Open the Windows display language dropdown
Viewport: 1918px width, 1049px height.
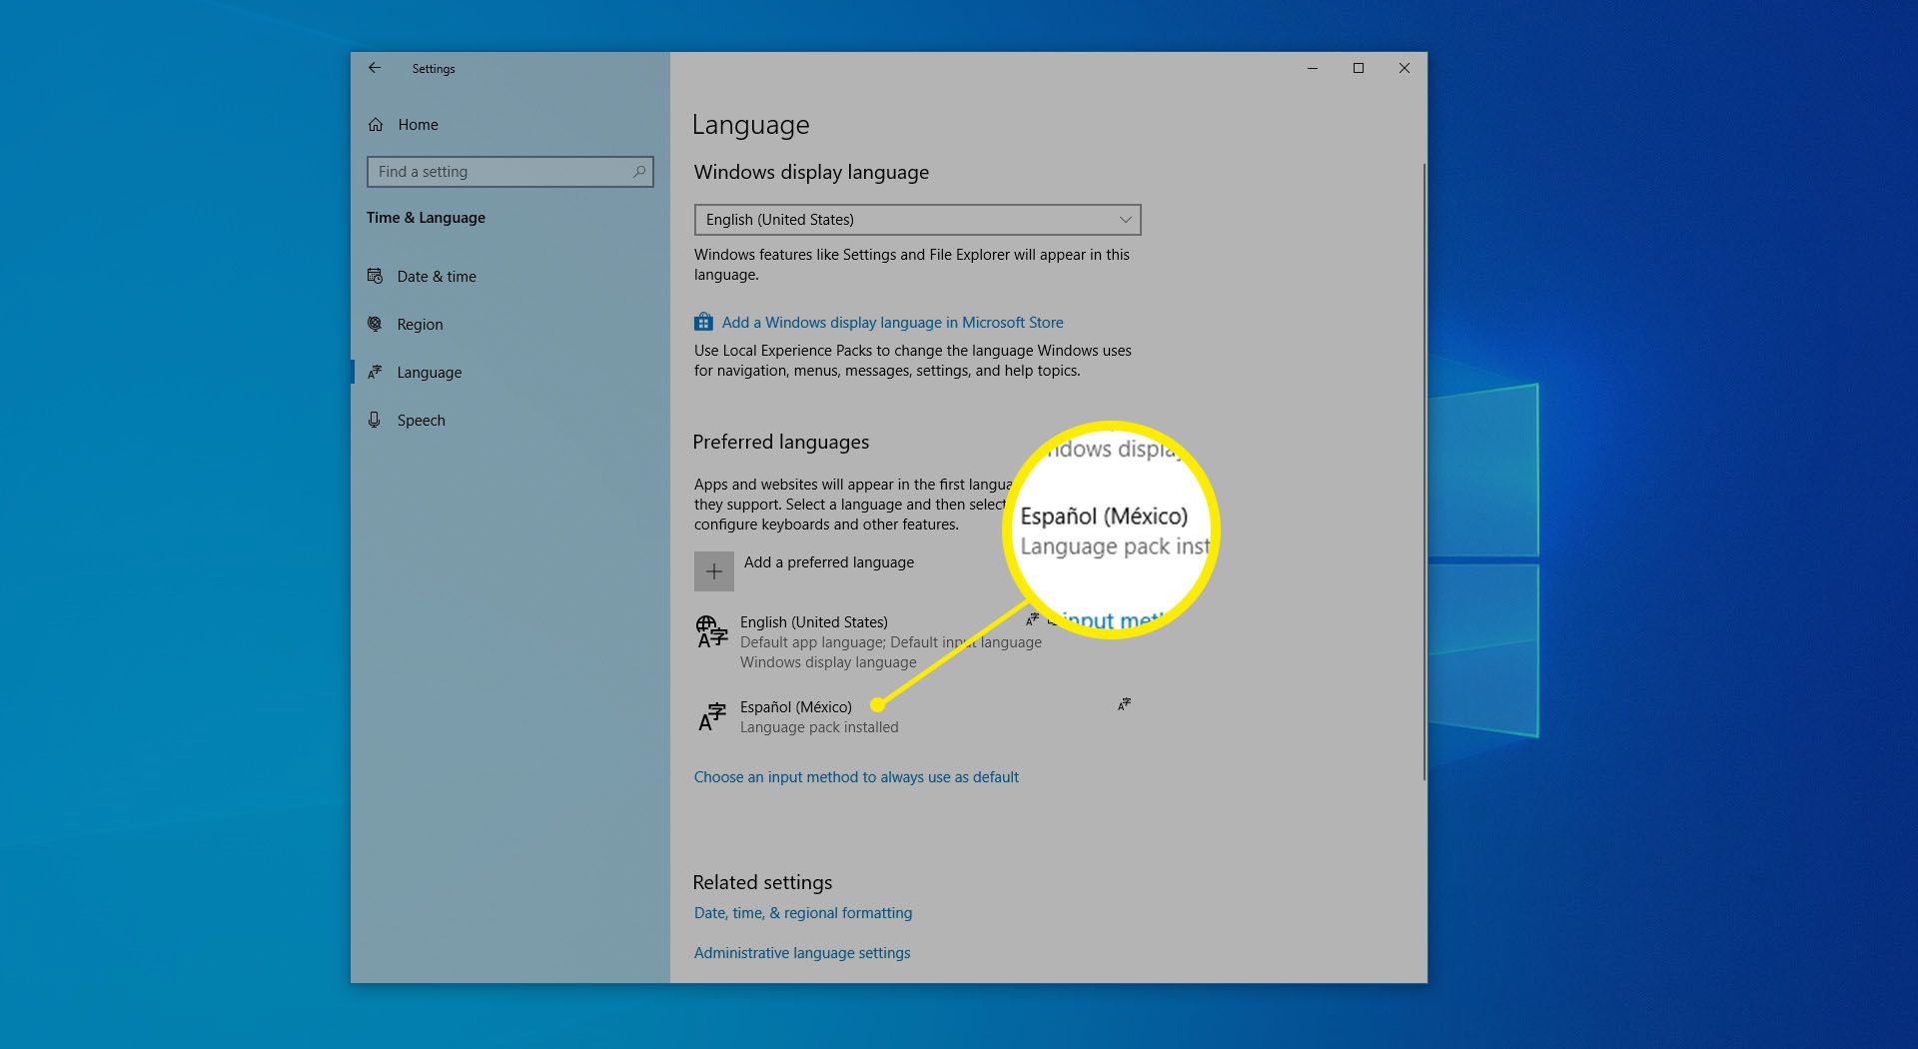917,220
